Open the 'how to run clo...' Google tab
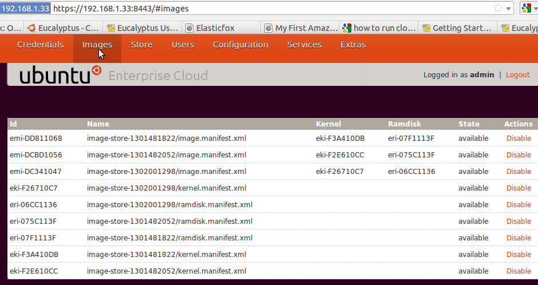This screenshot has height=285, width=538. point(379,28)
